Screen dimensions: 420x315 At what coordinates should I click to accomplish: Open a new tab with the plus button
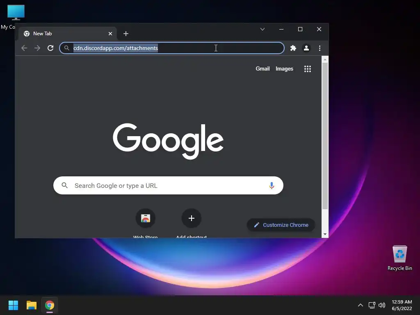click(126, 34)
